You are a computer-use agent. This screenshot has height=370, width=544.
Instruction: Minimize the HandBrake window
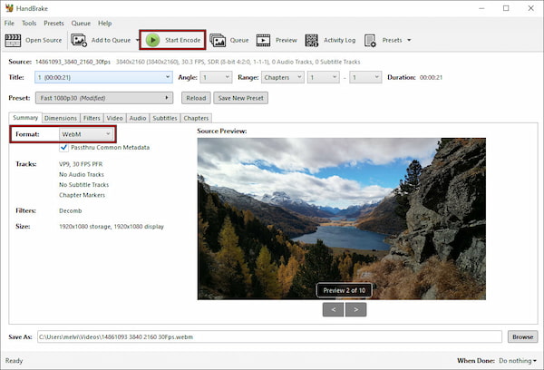point(481,8)
